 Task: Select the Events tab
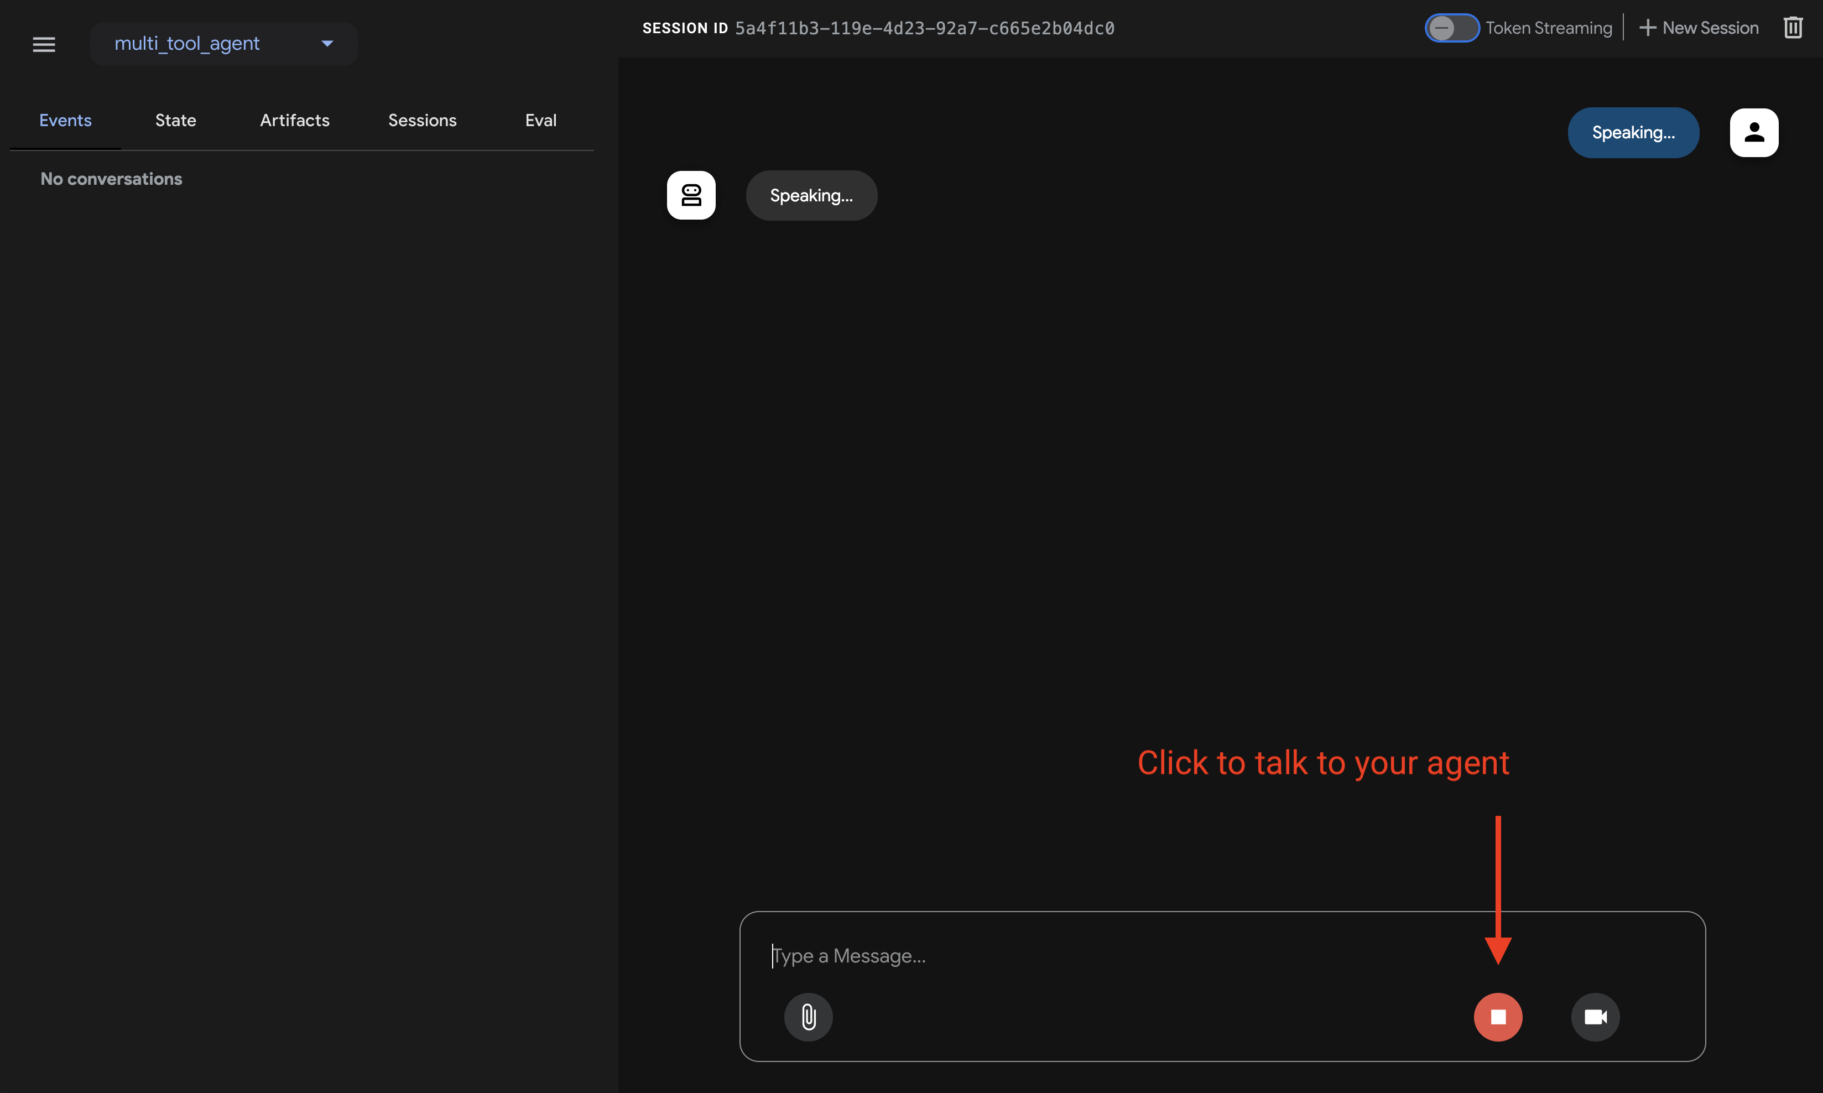65,120
